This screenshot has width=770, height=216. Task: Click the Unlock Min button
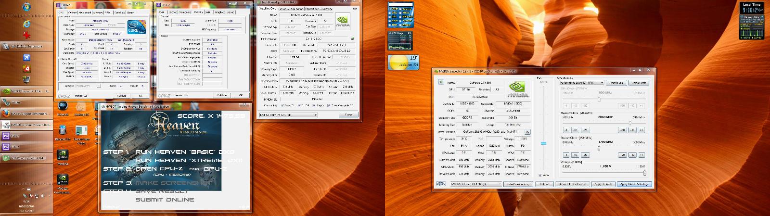point(616,83)
